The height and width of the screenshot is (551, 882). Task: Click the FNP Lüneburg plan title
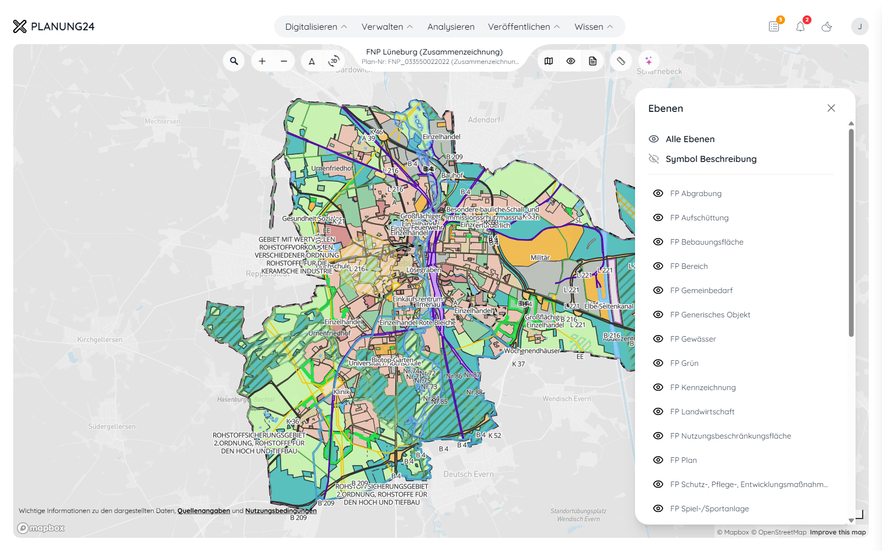[434, 52]
